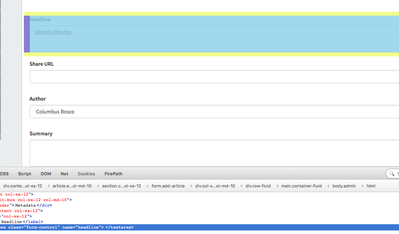
Task: Select div.row-fluid in the breadcrumb
Action: 258,186
